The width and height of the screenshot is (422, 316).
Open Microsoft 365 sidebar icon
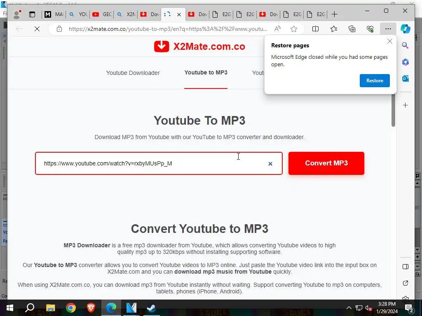tap(406, 62)
